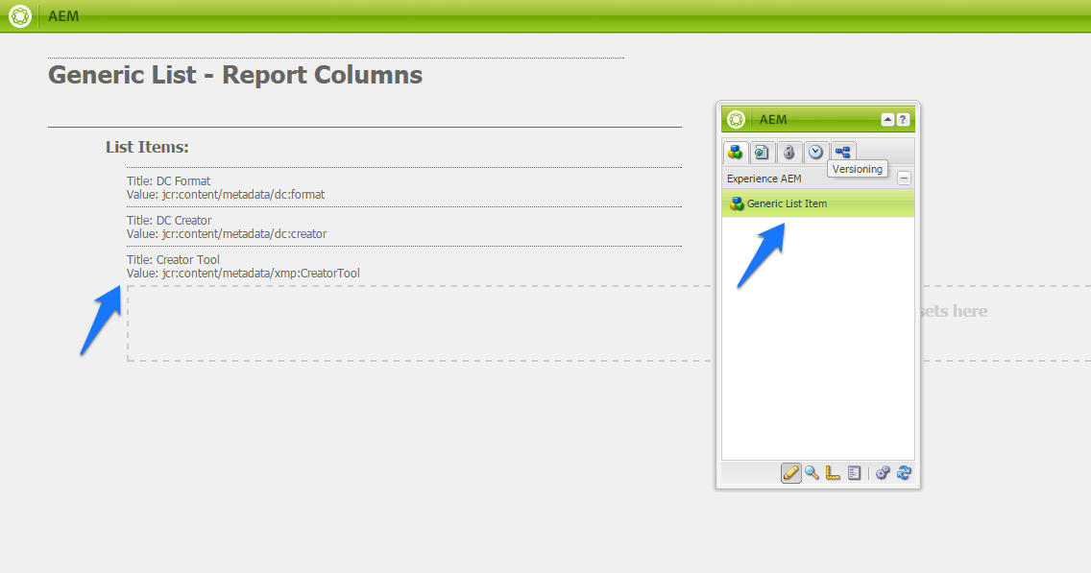
Task: Enter Preview mode using the magnifier icon
Action: [812, 472]
